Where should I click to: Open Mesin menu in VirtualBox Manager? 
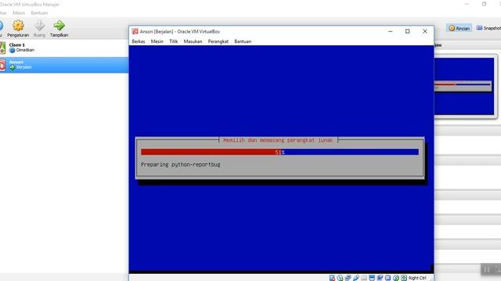pos(19,12)
